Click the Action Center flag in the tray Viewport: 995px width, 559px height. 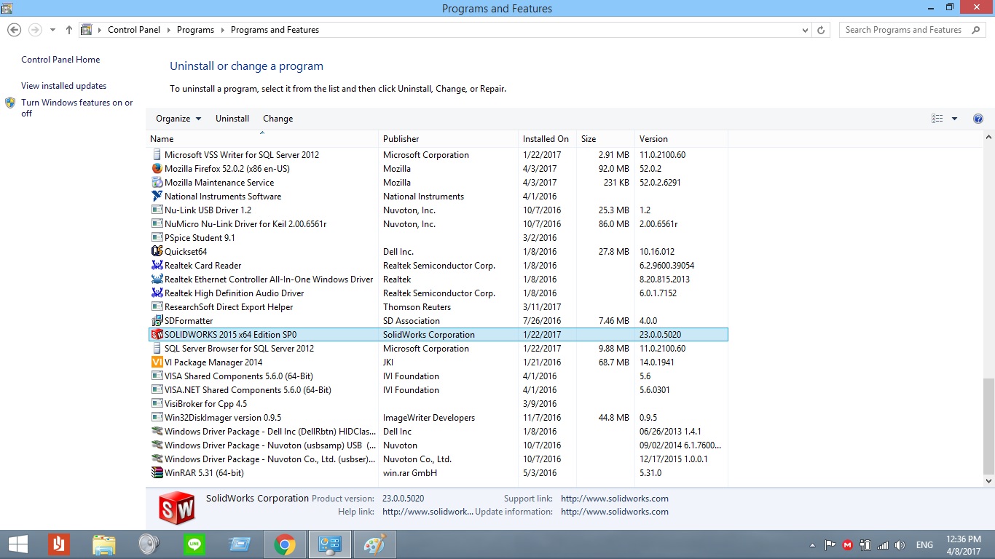tap(830, 545)
